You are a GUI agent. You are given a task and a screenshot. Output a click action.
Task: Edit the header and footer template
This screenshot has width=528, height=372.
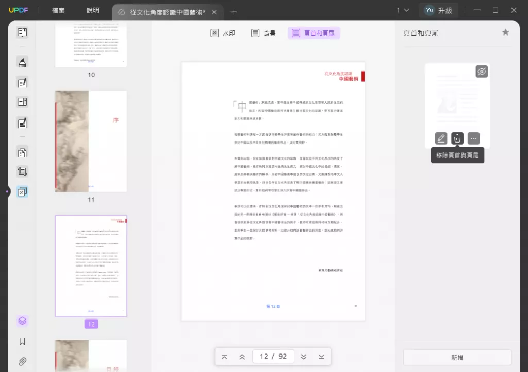441,138
